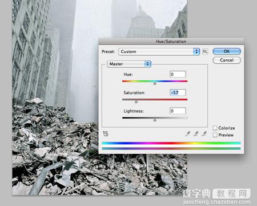The width and height of the screenshot is (257, 206).
Task: Confirm with the OK button
Action: coord(227,51)
